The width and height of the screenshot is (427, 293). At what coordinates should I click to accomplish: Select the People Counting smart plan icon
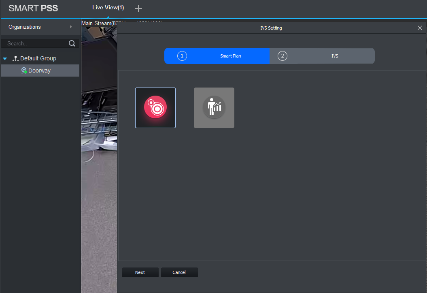point(214,108)
